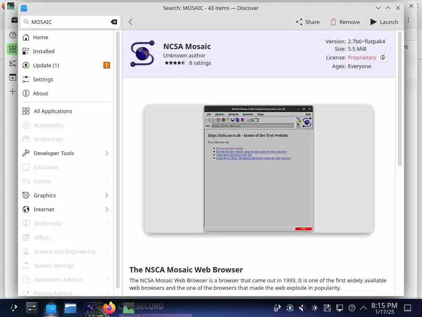Expand the Graphics category arrow
The height and width of the screenshot is (317, 422).
107,195
